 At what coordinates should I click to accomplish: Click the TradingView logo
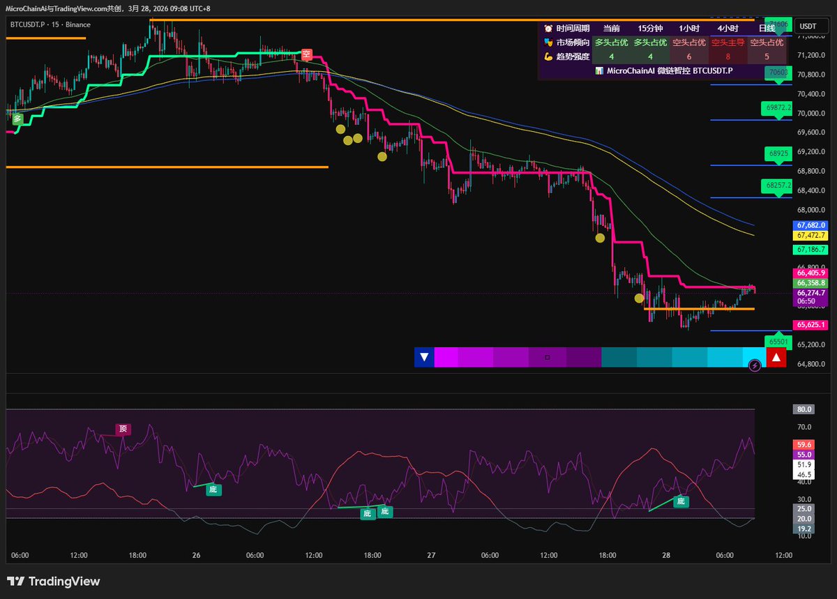tap(54, 582)
